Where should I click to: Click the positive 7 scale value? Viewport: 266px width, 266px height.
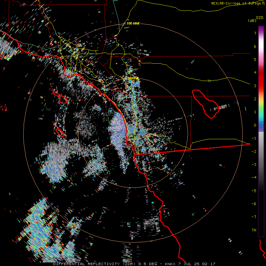point(255,33)
